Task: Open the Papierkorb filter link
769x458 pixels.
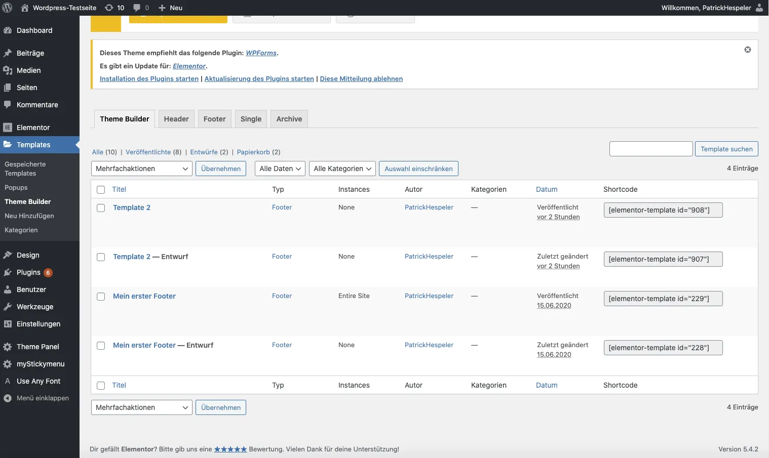Action: tap(253, 152)
